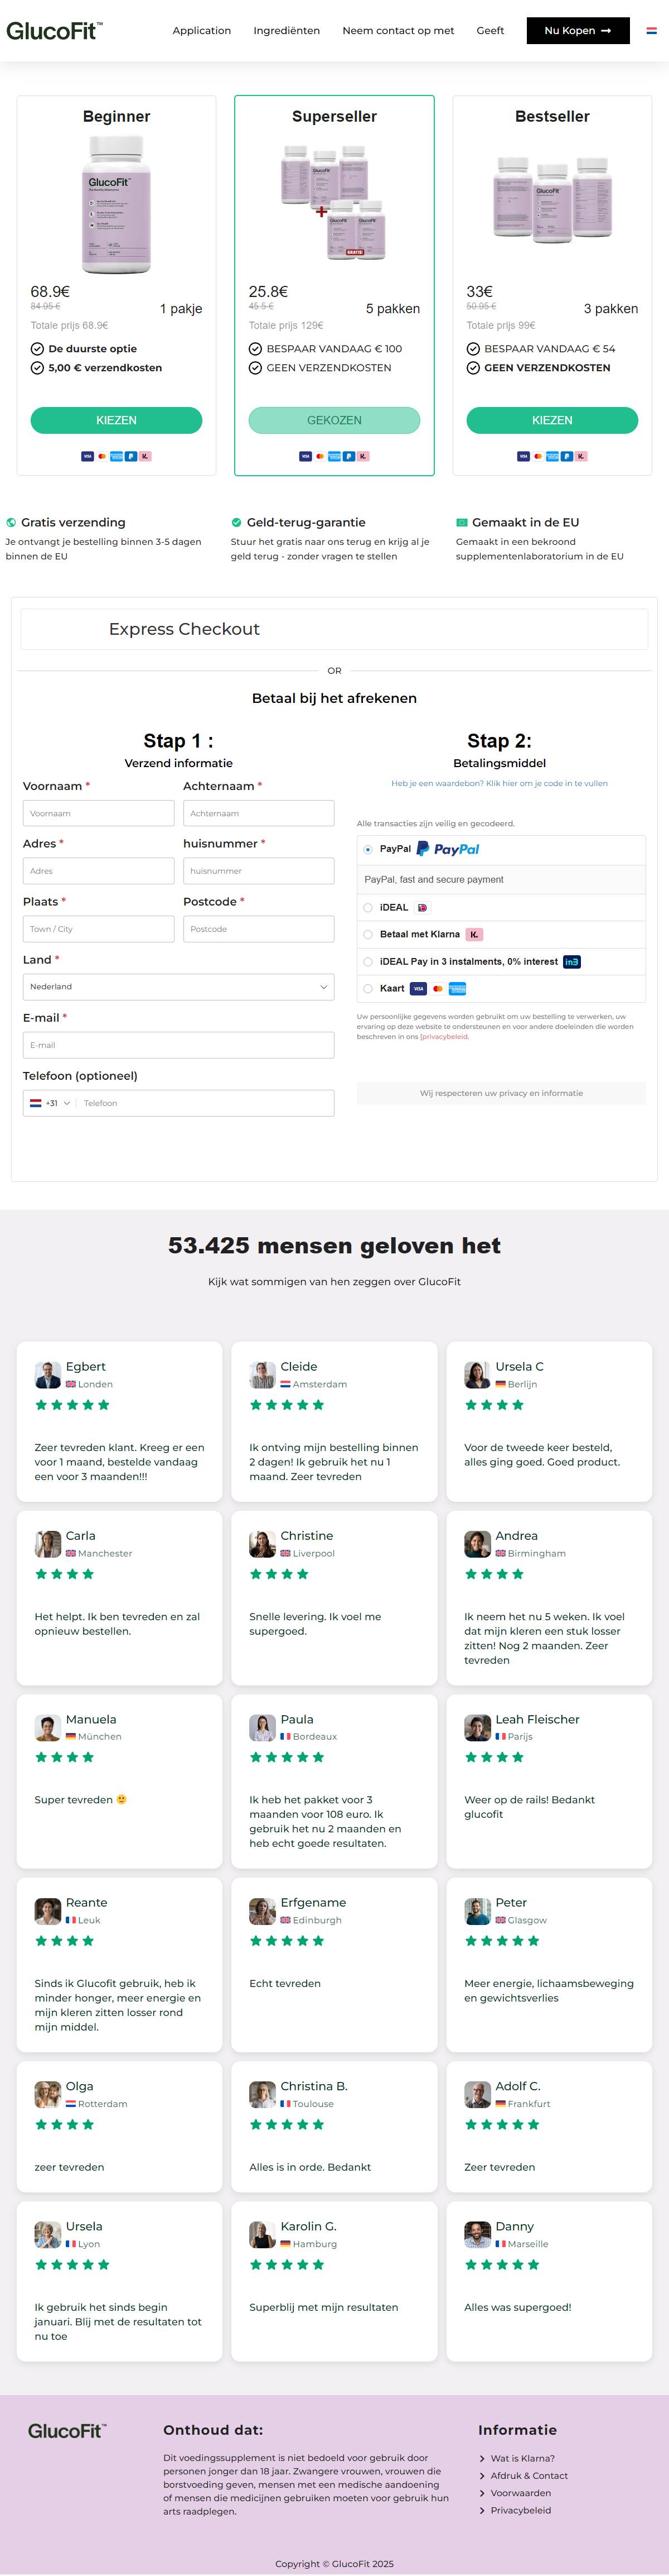
Task: Choose the Kaart card payment radio option
Action: click(369, 989)
